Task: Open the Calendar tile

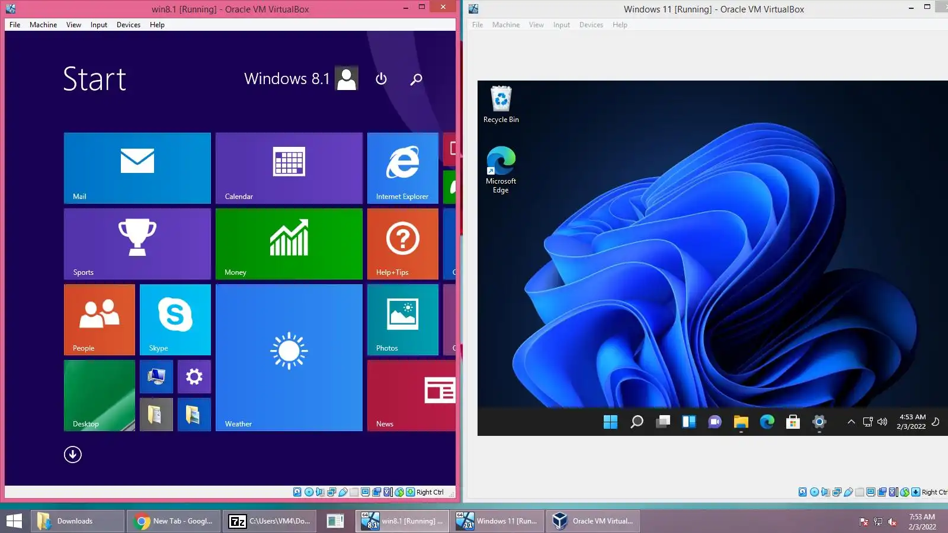Action: pos(289,168)
